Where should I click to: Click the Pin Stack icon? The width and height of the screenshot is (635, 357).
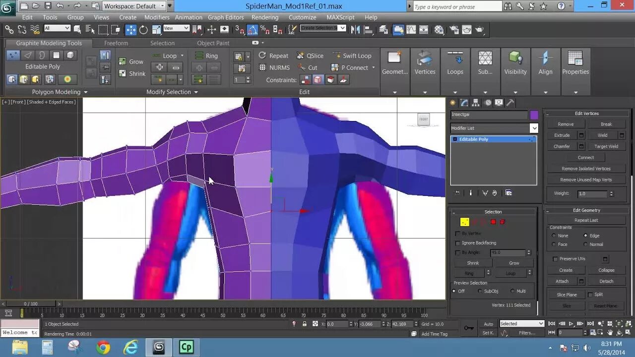tap(457, 193)
